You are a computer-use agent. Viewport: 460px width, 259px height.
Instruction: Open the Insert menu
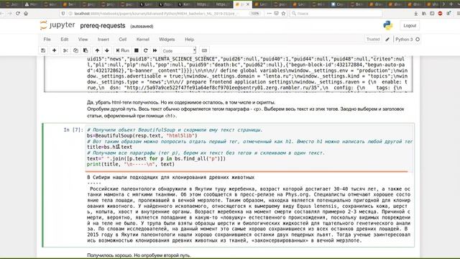click(x=103, y=40)
